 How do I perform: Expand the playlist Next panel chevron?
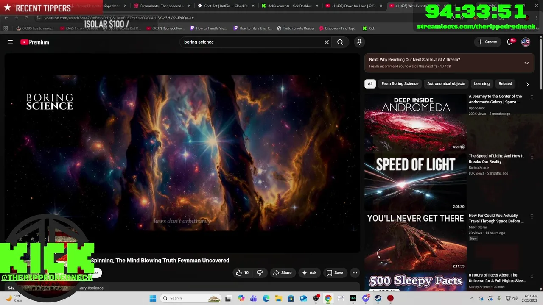tap(526, 63)
